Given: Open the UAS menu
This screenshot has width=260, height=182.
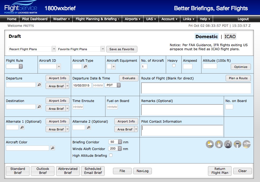Looking at the screenshot, I should coord(151,19).
